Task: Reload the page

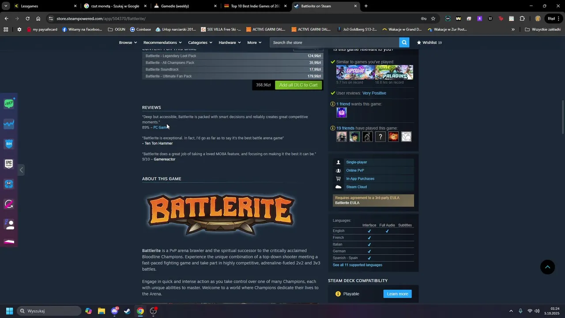Action: [x=27, y=19]
